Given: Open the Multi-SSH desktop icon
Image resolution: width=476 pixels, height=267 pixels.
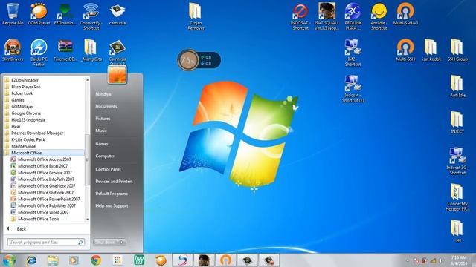Looking at the screenshot, I should click(405, 50).
